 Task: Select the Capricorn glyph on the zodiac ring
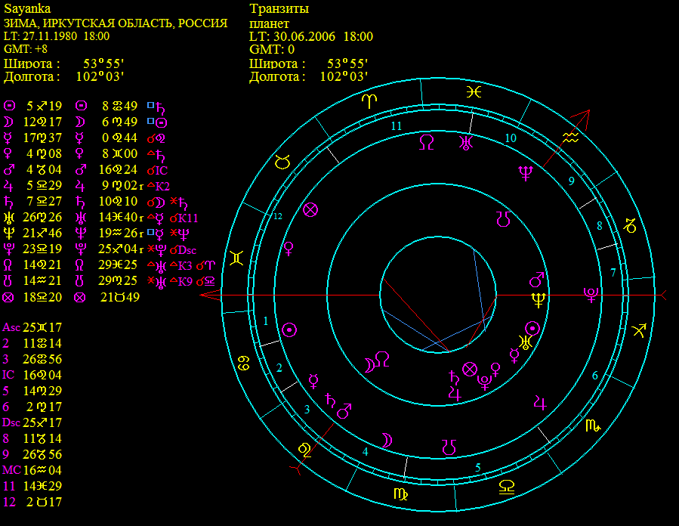(629, 225)
